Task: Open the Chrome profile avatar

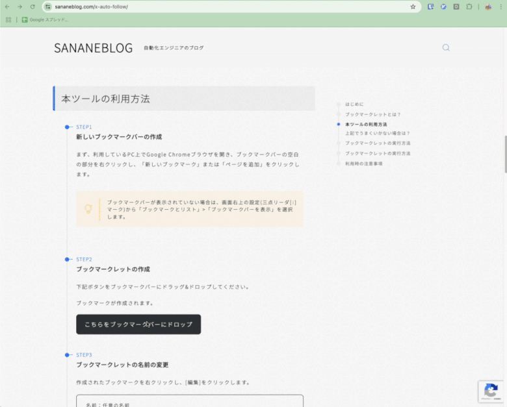Action: [x=488, y=6]
